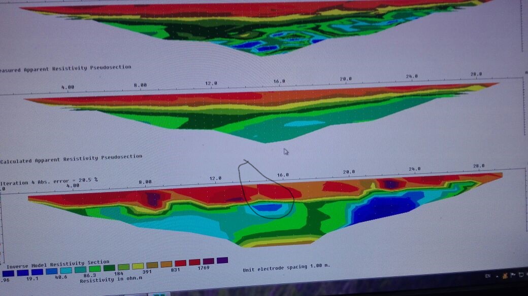
Task: Click the Iteration 4 Abs. error text
Action: (x=49, y=180)
